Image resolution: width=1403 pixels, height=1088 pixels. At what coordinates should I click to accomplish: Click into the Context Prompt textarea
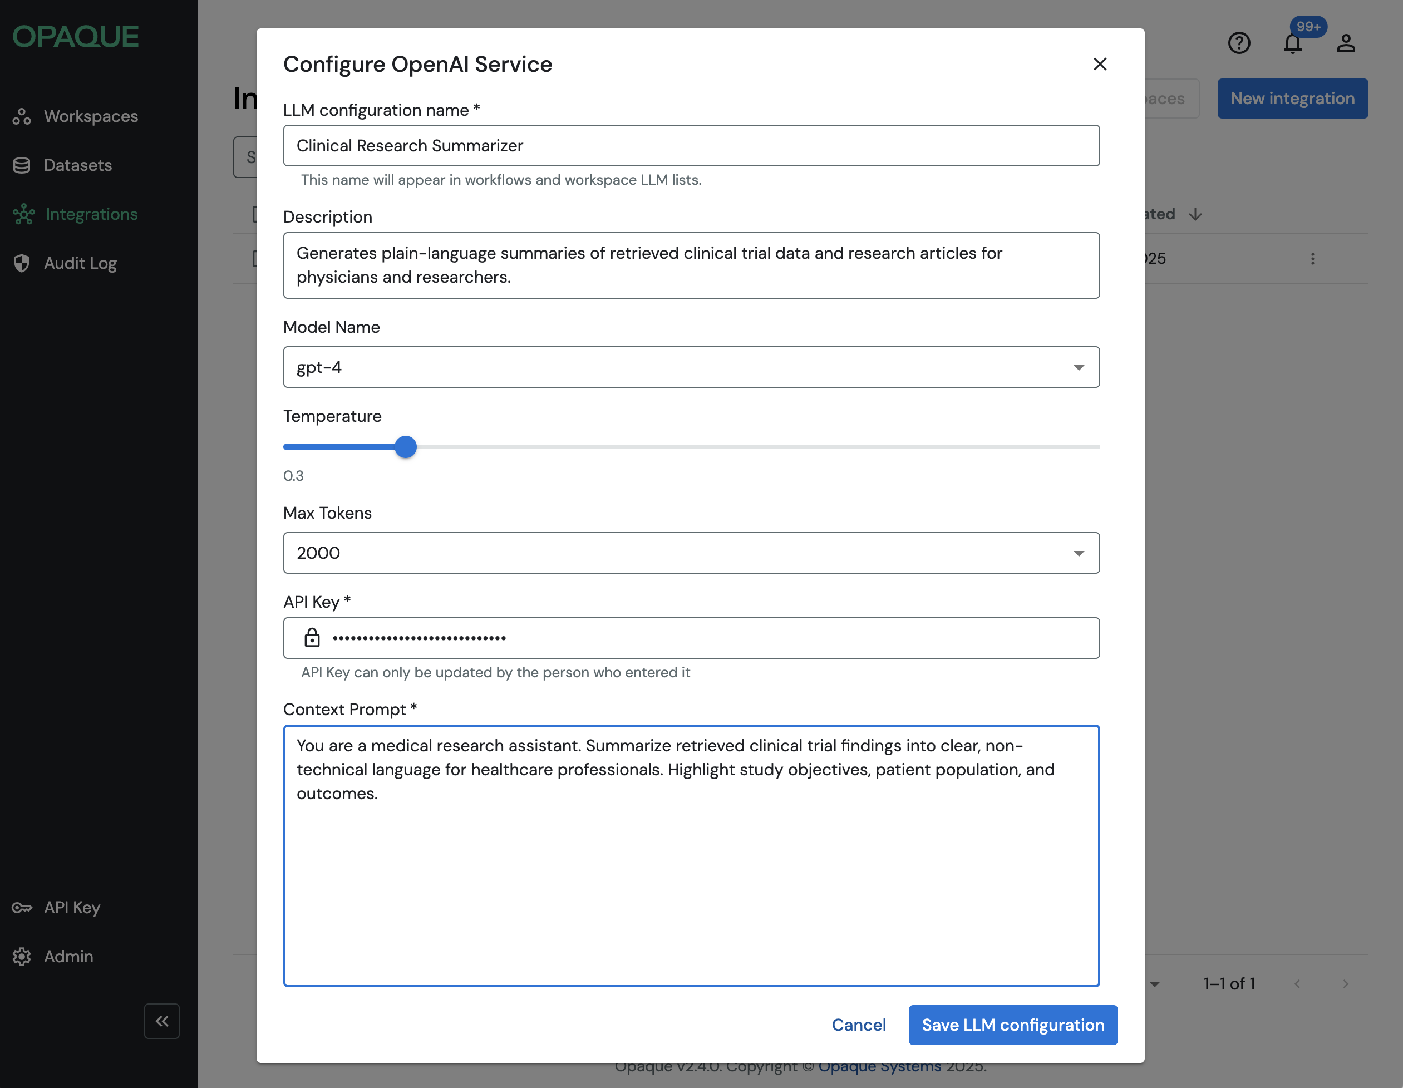[x=691, y=855]
